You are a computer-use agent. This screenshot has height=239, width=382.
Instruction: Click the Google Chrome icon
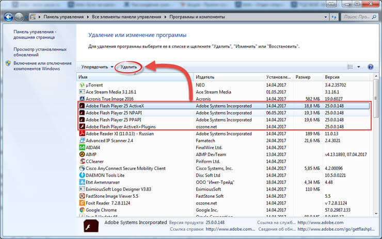[82, 210]
